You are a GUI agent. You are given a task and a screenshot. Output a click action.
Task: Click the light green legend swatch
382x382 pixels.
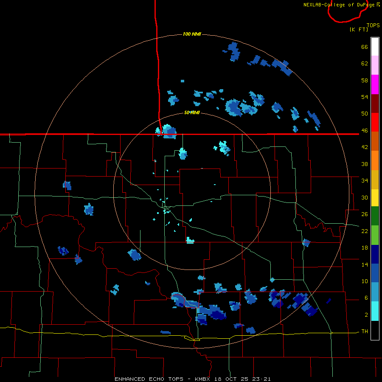pos(375,235)
